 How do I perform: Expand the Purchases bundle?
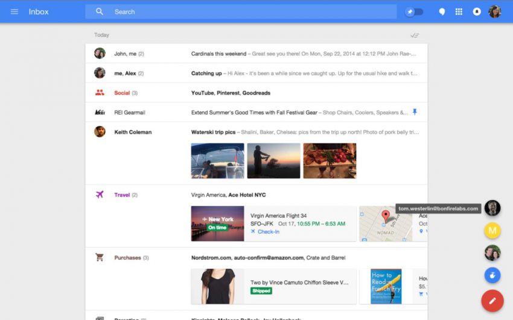[127, 257]
